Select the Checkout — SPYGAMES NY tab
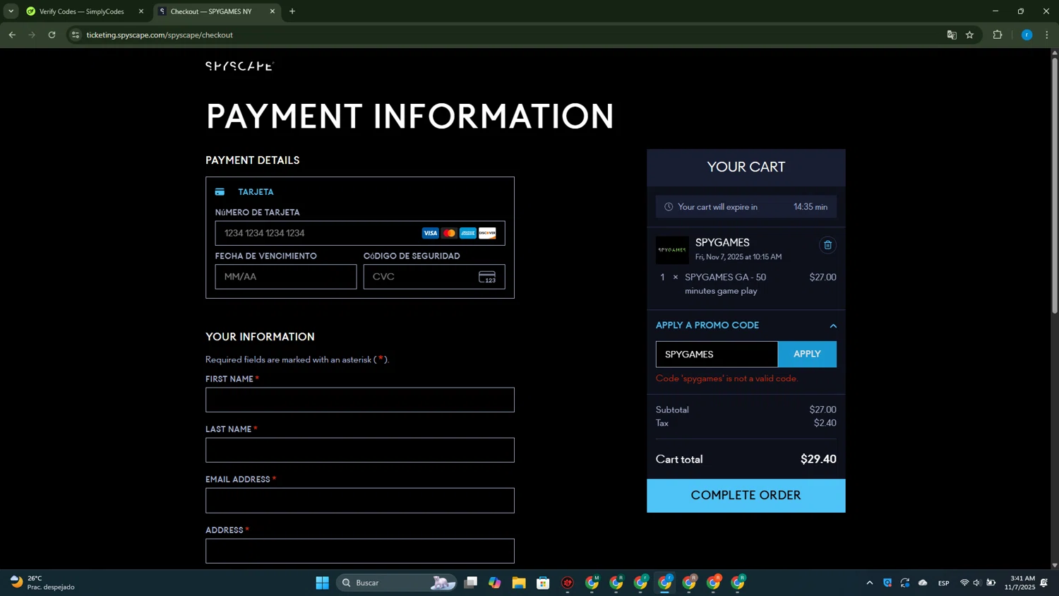The width and height of the screenshot is (1059, 596). click(x=211, y=11)
